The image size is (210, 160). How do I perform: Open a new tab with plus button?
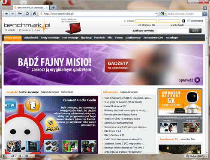(53, 8)
